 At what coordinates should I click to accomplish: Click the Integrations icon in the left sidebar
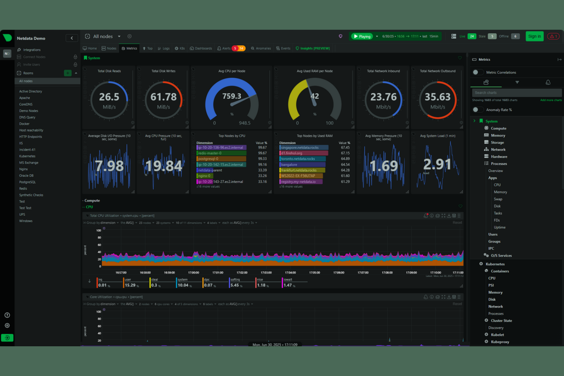coord(19,50)
